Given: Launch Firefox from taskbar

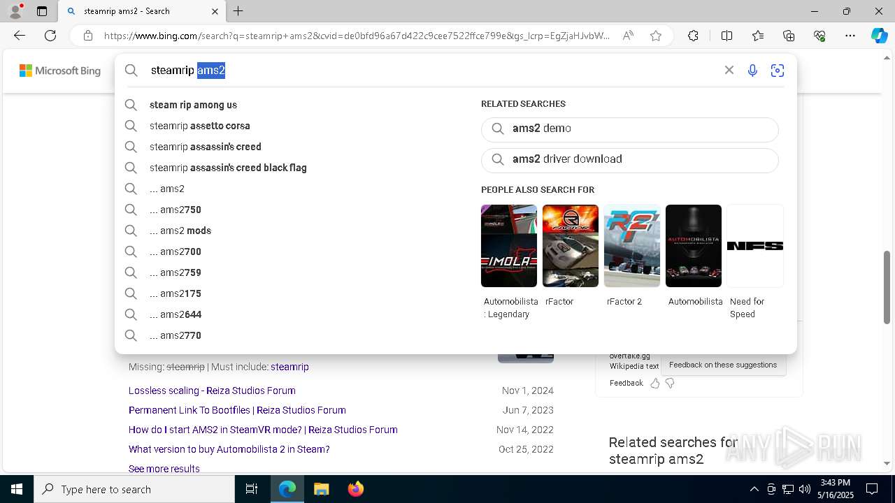Looking at the screenshot, I should coord(356,489).
